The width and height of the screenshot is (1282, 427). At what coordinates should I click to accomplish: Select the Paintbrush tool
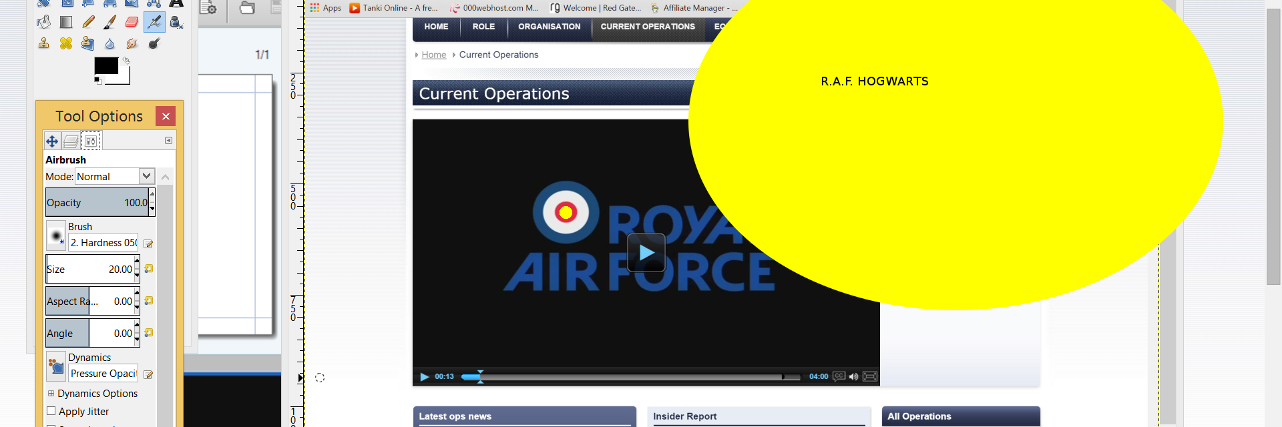tap(110, 22)
